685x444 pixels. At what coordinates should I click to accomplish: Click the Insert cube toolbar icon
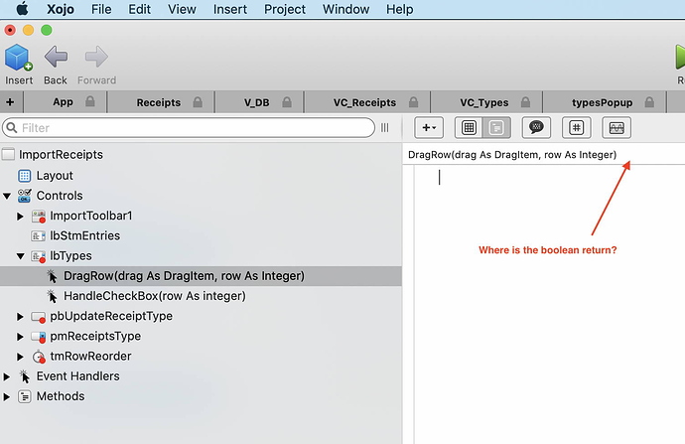[x=18, y=58]
